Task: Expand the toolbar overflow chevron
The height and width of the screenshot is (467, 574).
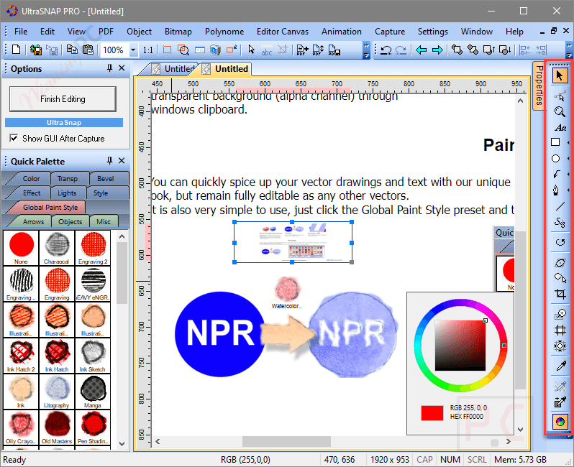Action: click(x=366, y=50)
